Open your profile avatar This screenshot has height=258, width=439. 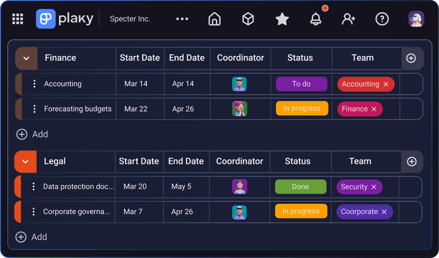(x=416, y=19)
